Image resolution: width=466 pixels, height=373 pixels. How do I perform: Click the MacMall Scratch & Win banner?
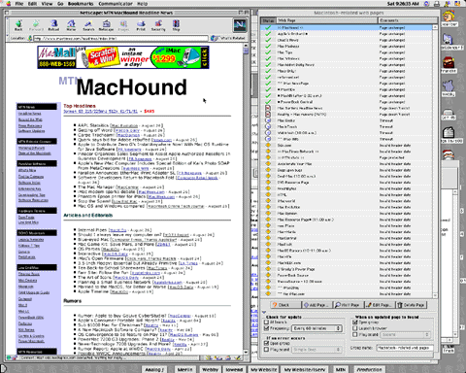[123, 57]
